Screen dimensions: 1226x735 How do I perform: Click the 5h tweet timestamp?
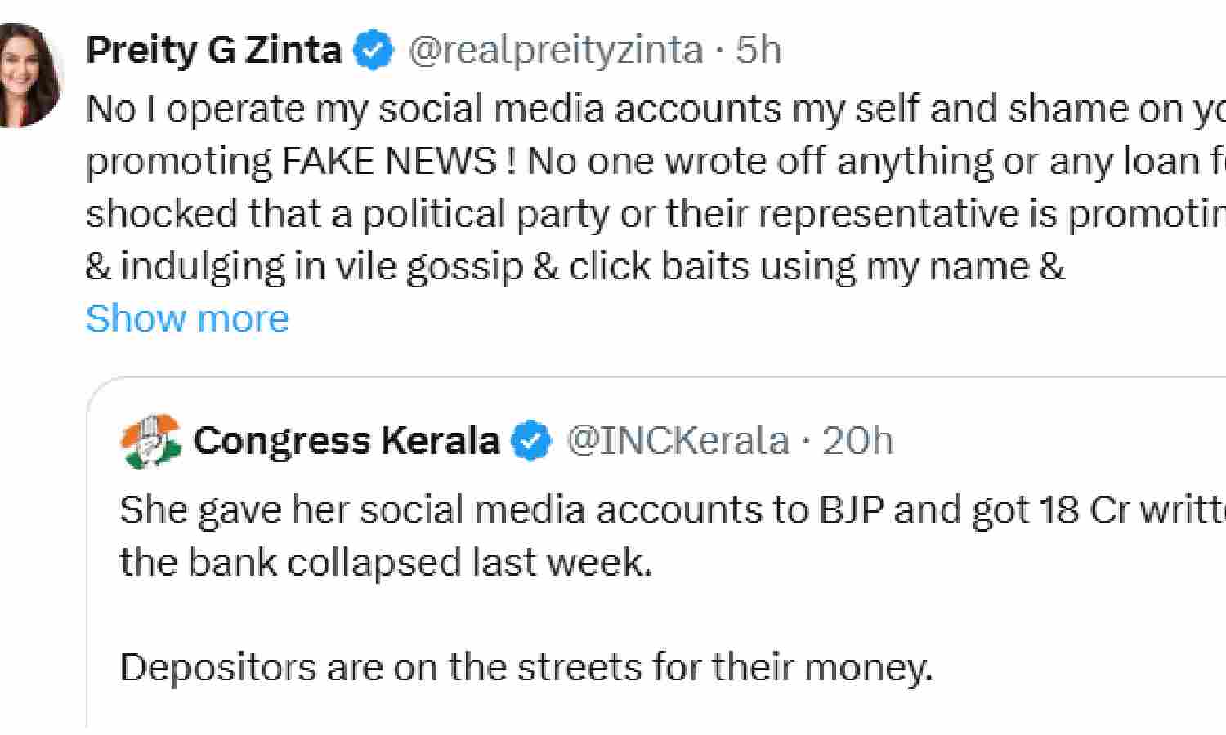758,51
